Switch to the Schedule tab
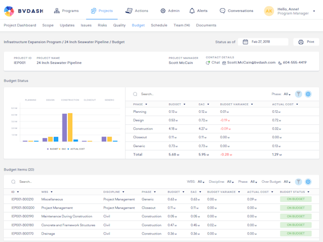The image size is (323, 242). pyautogui.click(x=159, y=25)
